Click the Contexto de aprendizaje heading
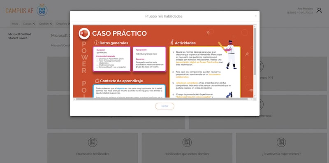Image resolution: width=329 pixels, height=163 pixels. click(121, 81)
